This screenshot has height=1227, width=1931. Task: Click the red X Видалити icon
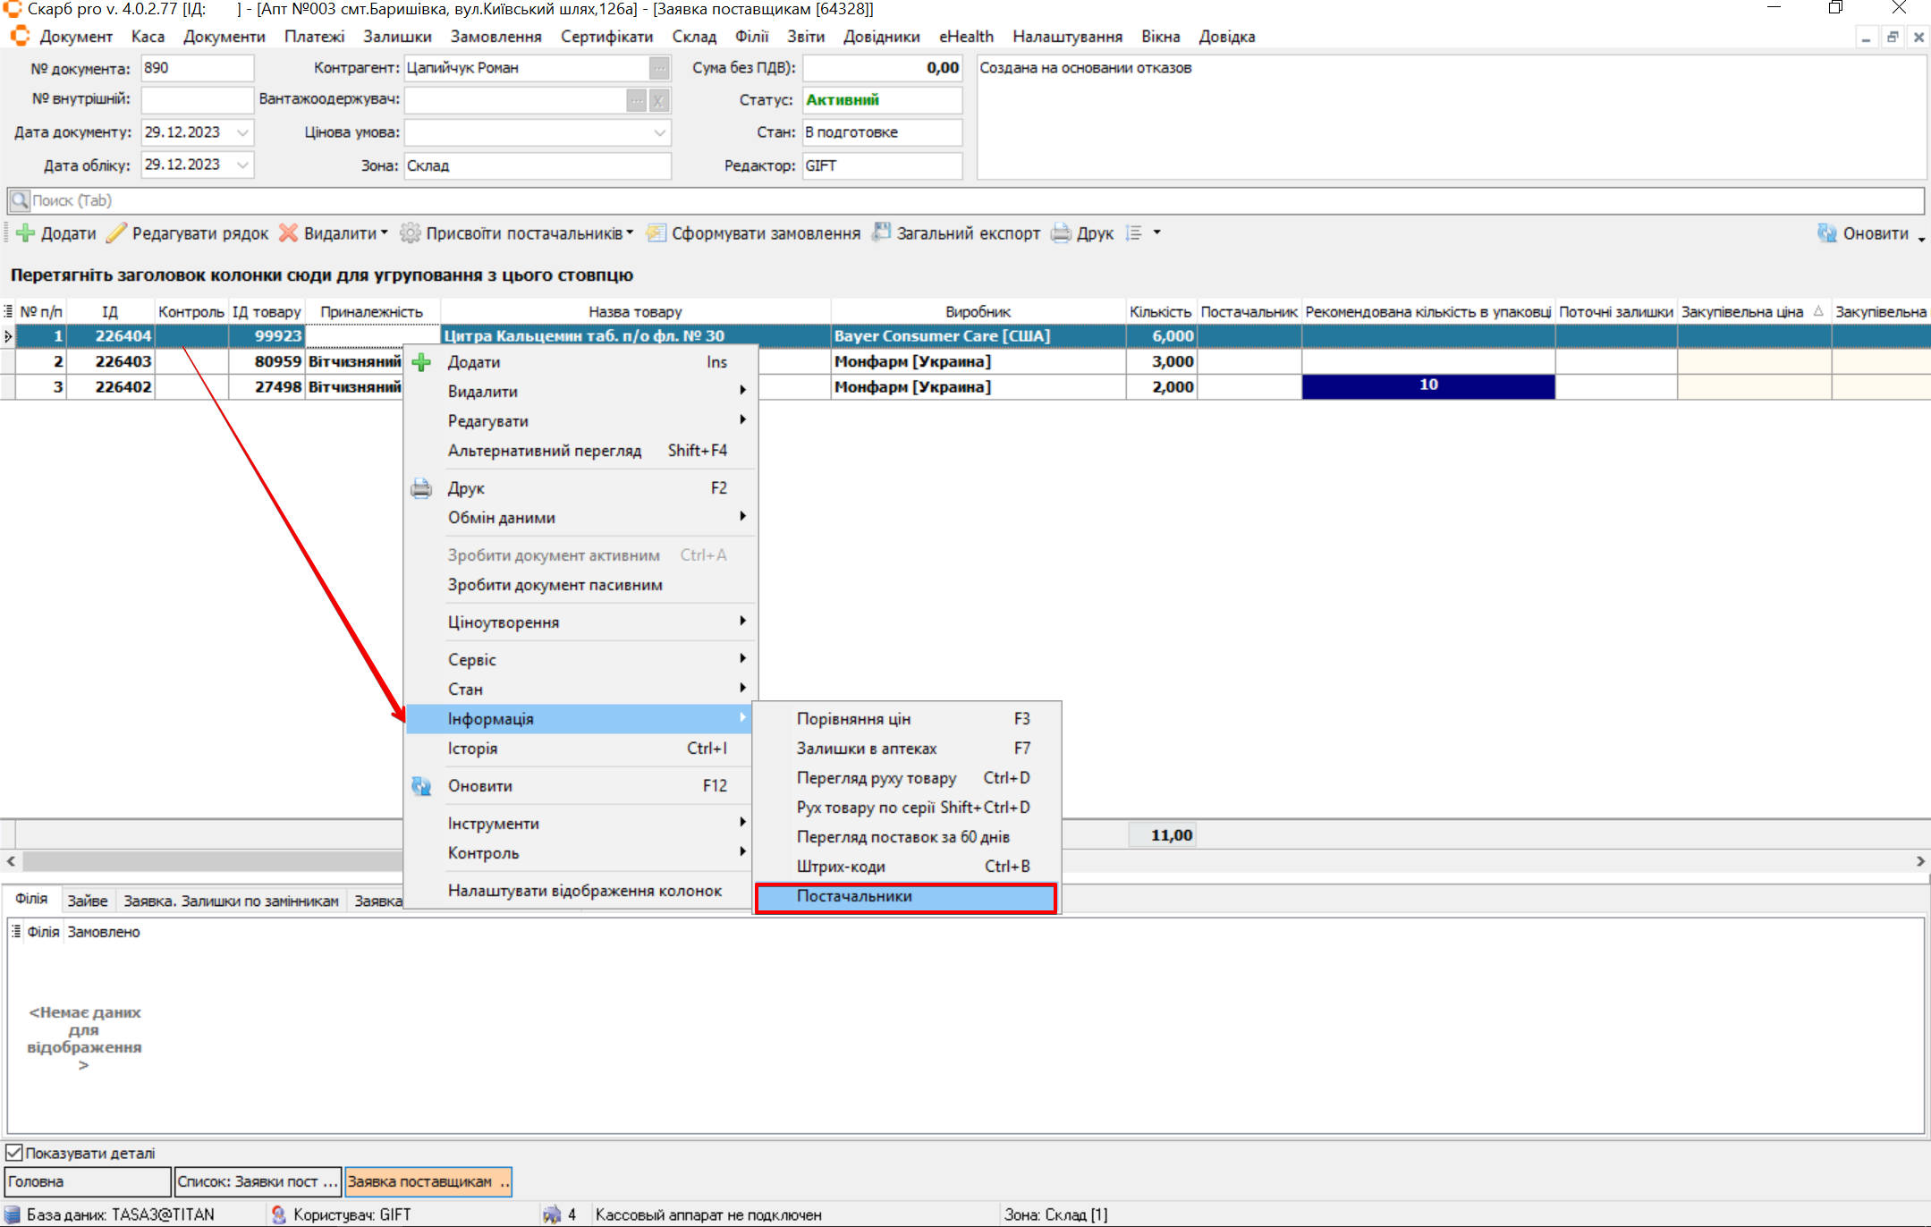[288, 233]
